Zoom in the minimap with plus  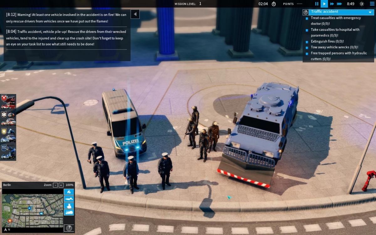click(x=61, y=185)
